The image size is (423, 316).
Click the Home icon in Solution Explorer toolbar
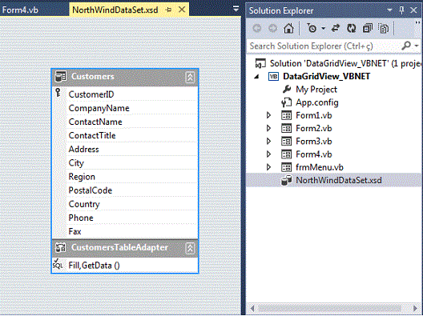point(288,28)
